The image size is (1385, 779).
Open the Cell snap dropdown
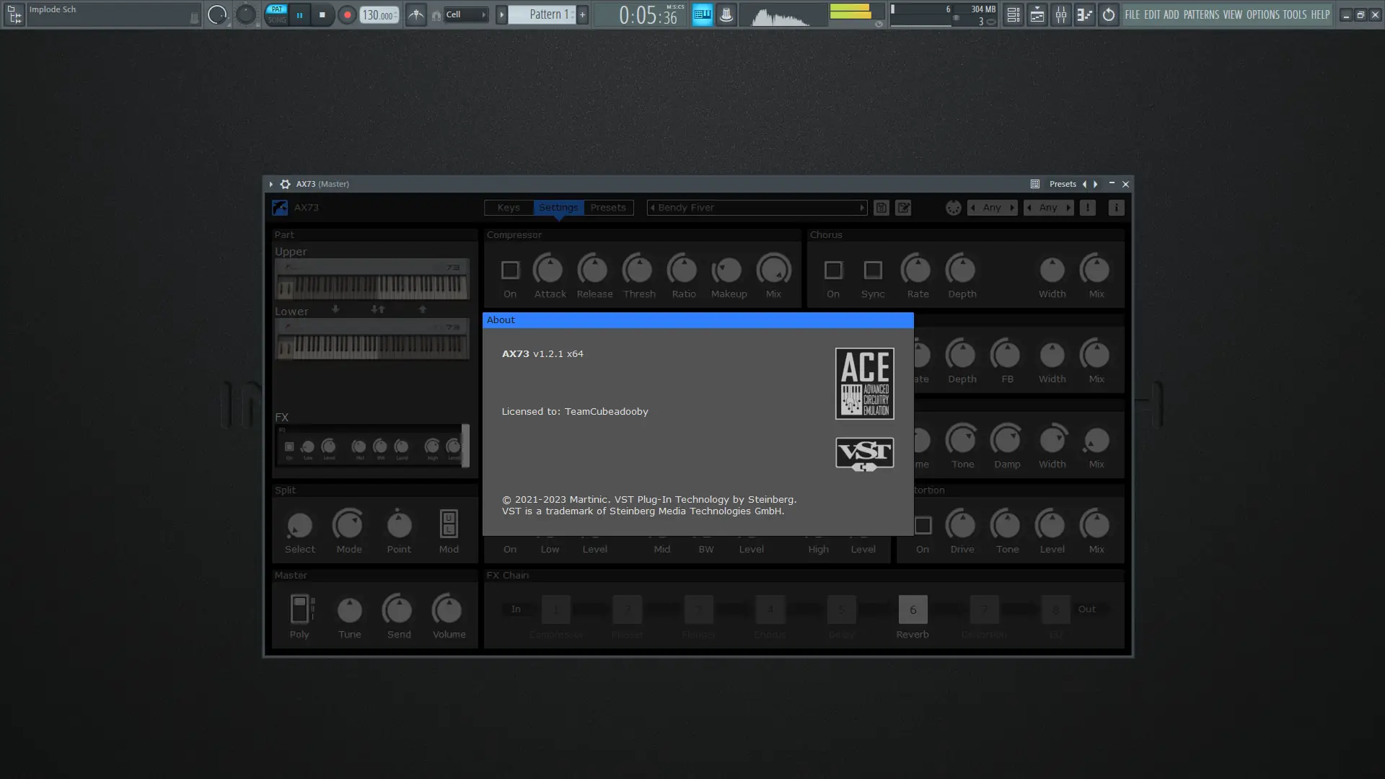click(466, 14)
